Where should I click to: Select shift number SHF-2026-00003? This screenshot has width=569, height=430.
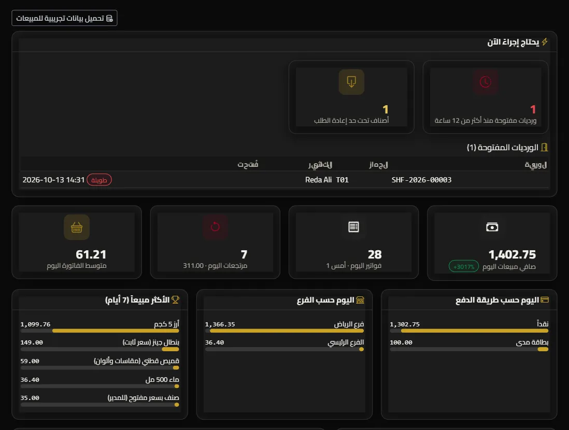[421, 180]
